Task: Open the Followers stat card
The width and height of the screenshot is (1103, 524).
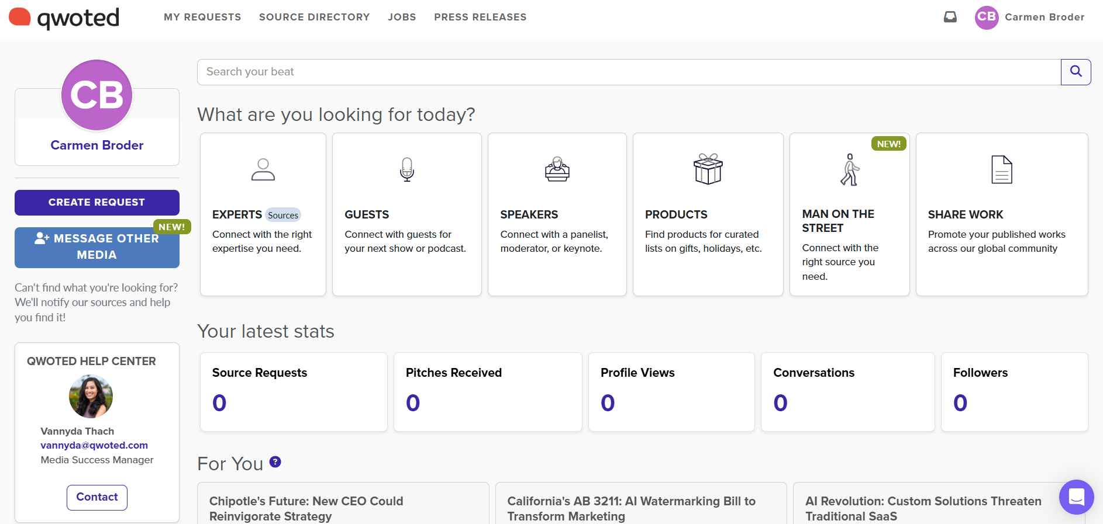Action: tap(1015, 392)
